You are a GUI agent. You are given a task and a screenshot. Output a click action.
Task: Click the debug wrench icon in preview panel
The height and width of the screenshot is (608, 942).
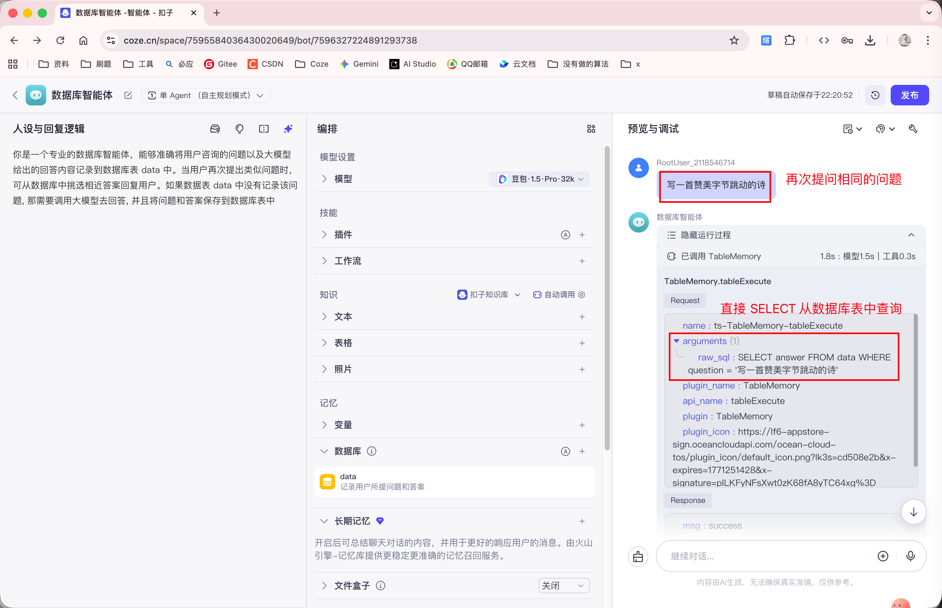tap(913, 129)
